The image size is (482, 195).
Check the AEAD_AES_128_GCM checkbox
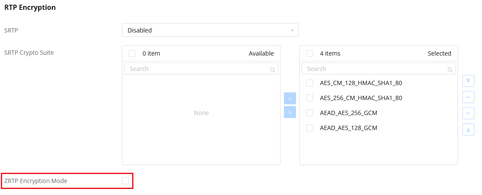pos(310,128)
